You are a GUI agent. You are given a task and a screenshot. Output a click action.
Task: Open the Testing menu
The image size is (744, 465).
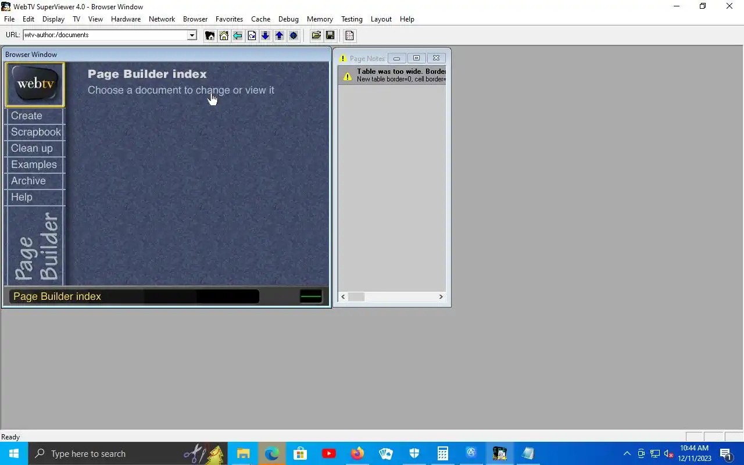pyautogui.click(x=352, y=19)
